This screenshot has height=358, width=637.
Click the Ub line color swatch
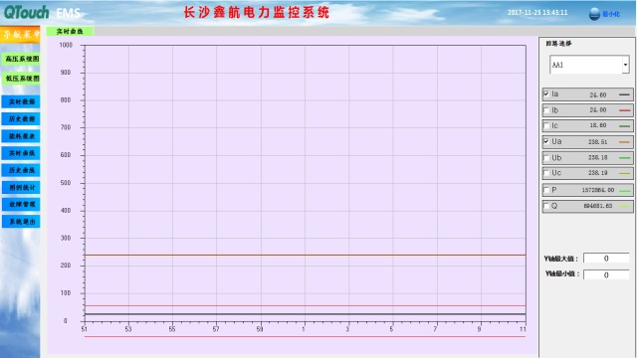pos(624,158)
